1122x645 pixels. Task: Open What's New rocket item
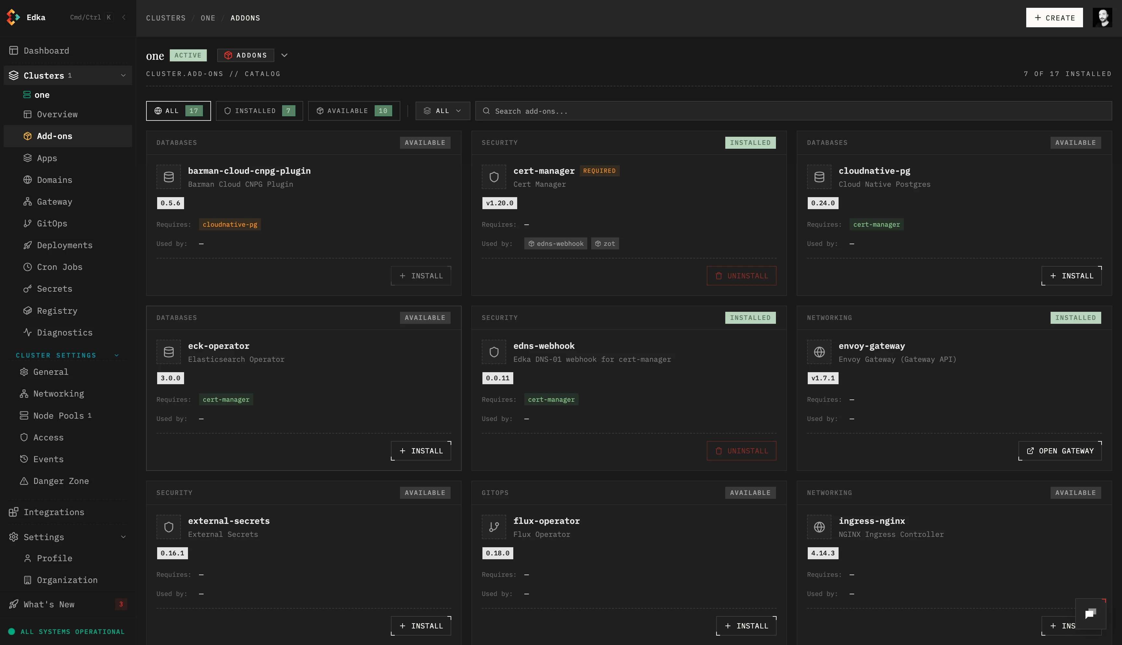[x=49, y=604]
